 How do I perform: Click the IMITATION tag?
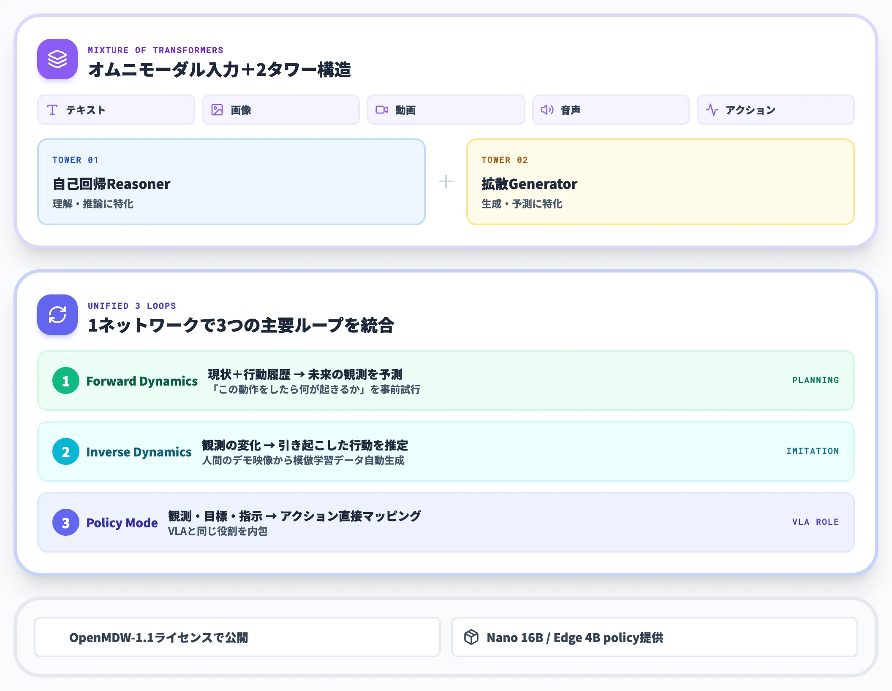click(813, 451)
